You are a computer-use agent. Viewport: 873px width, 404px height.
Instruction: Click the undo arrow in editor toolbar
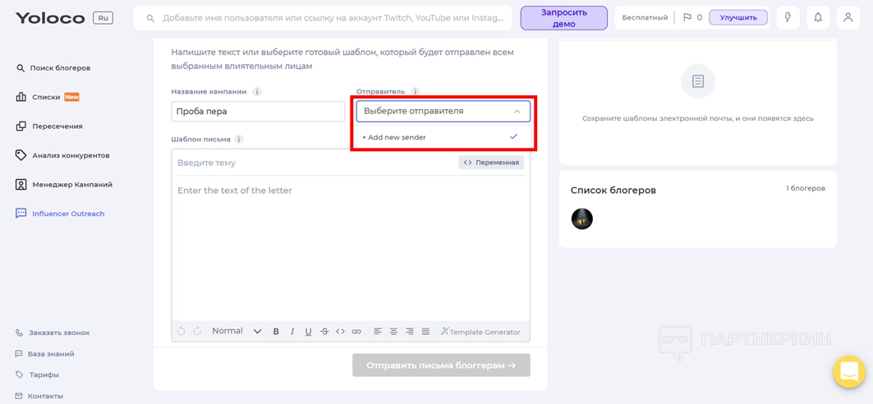(x=181, y=332)
